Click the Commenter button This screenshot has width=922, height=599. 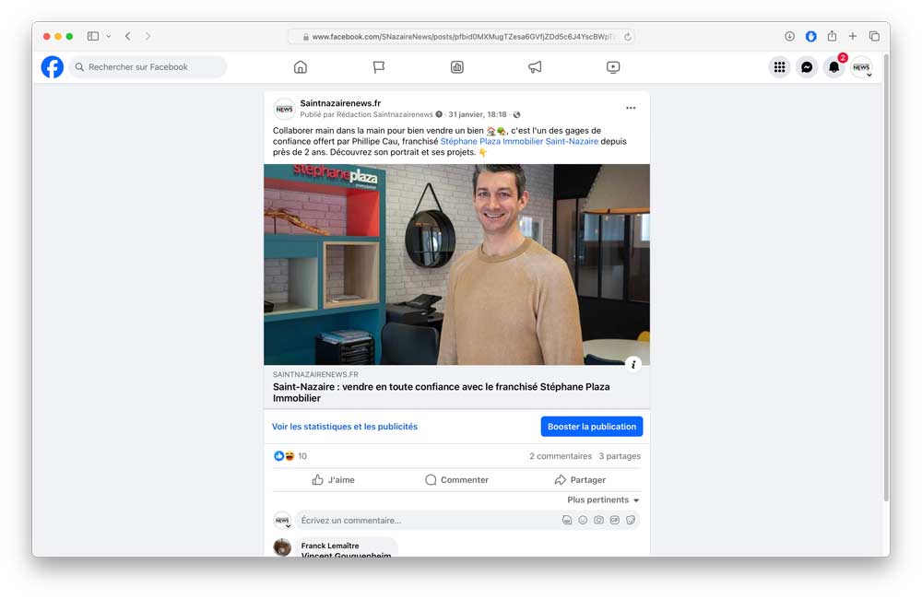pos(457,480)
